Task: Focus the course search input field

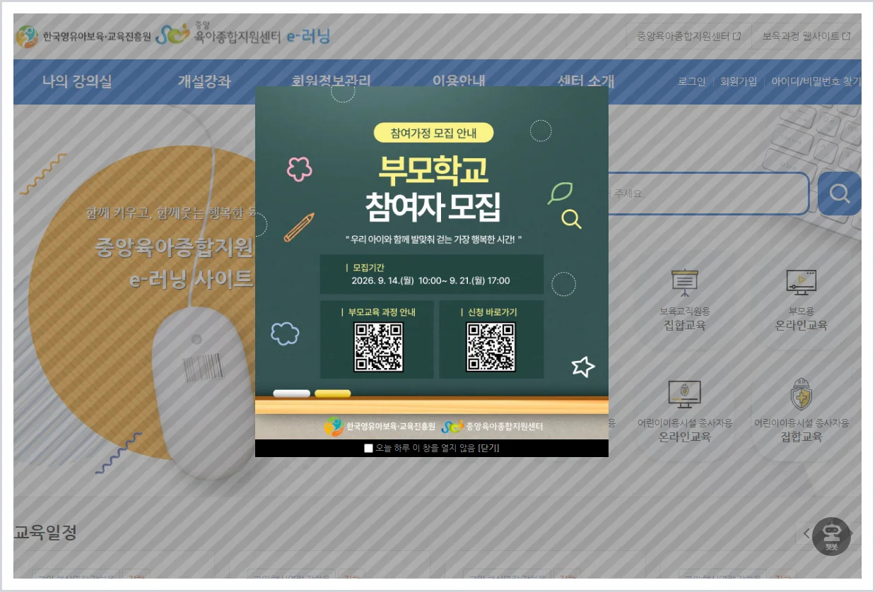Action: [x=708, y=194]
